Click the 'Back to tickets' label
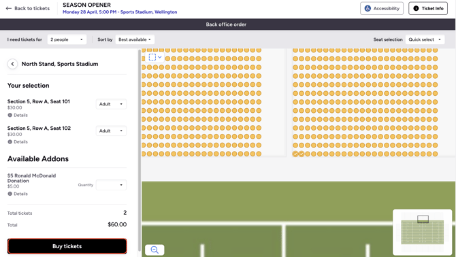 pos(32,8)
